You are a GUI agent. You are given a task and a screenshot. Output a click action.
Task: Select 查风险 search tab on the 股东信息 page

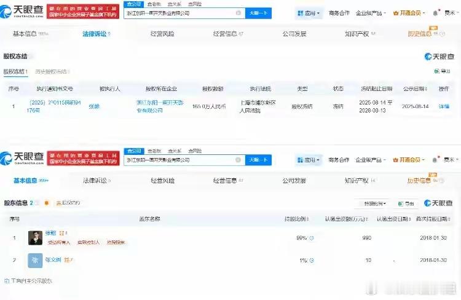tap(195, 151)
